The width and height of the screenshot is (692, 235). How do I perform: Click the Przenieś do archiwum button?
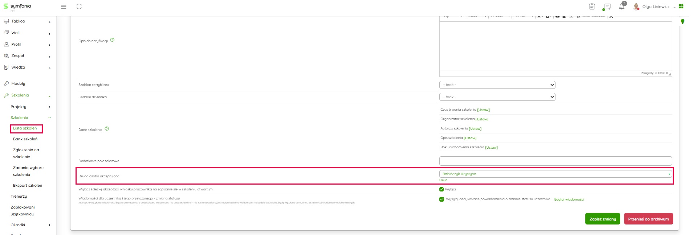[648, 219]
